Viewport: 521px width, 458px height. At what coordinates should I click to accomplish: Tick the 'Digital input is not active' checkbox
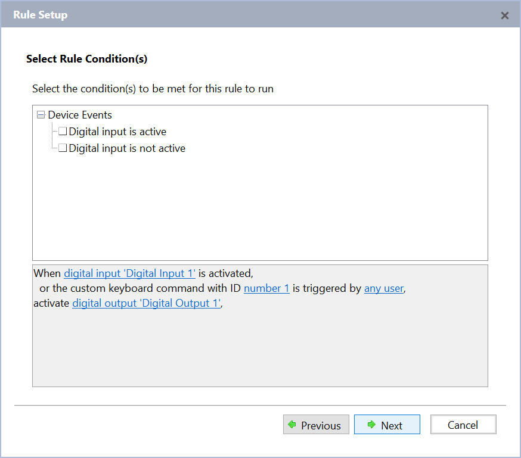click(63, 148)
